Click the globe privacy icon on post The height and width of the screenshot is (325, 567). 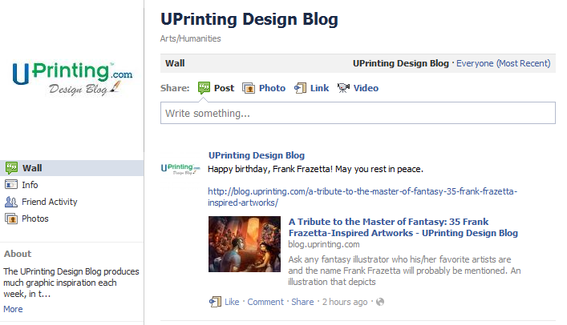(x=380, y=302)
